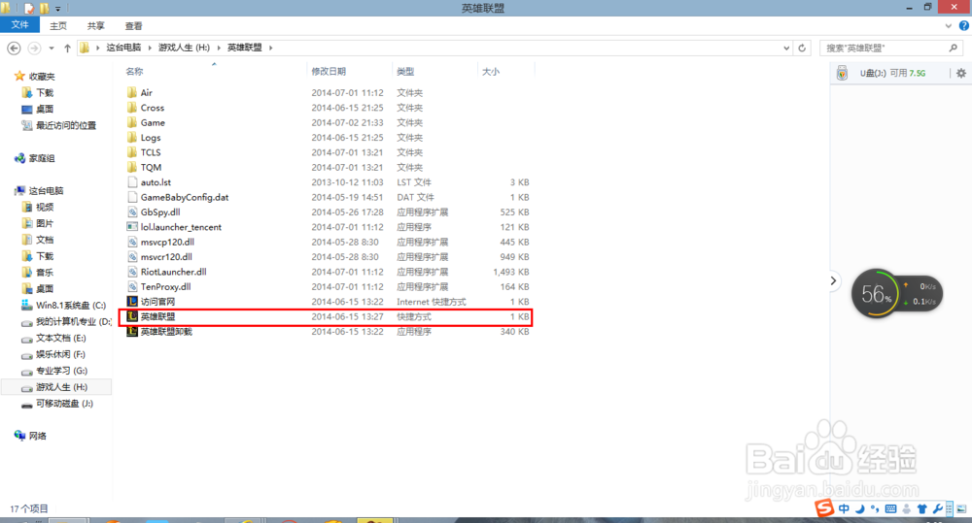Sort by the 名称 column header
972x523 pixels.
tap(134, 71)
